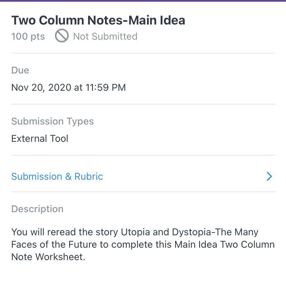Click the 11:59 PM due time

[105, 87]
